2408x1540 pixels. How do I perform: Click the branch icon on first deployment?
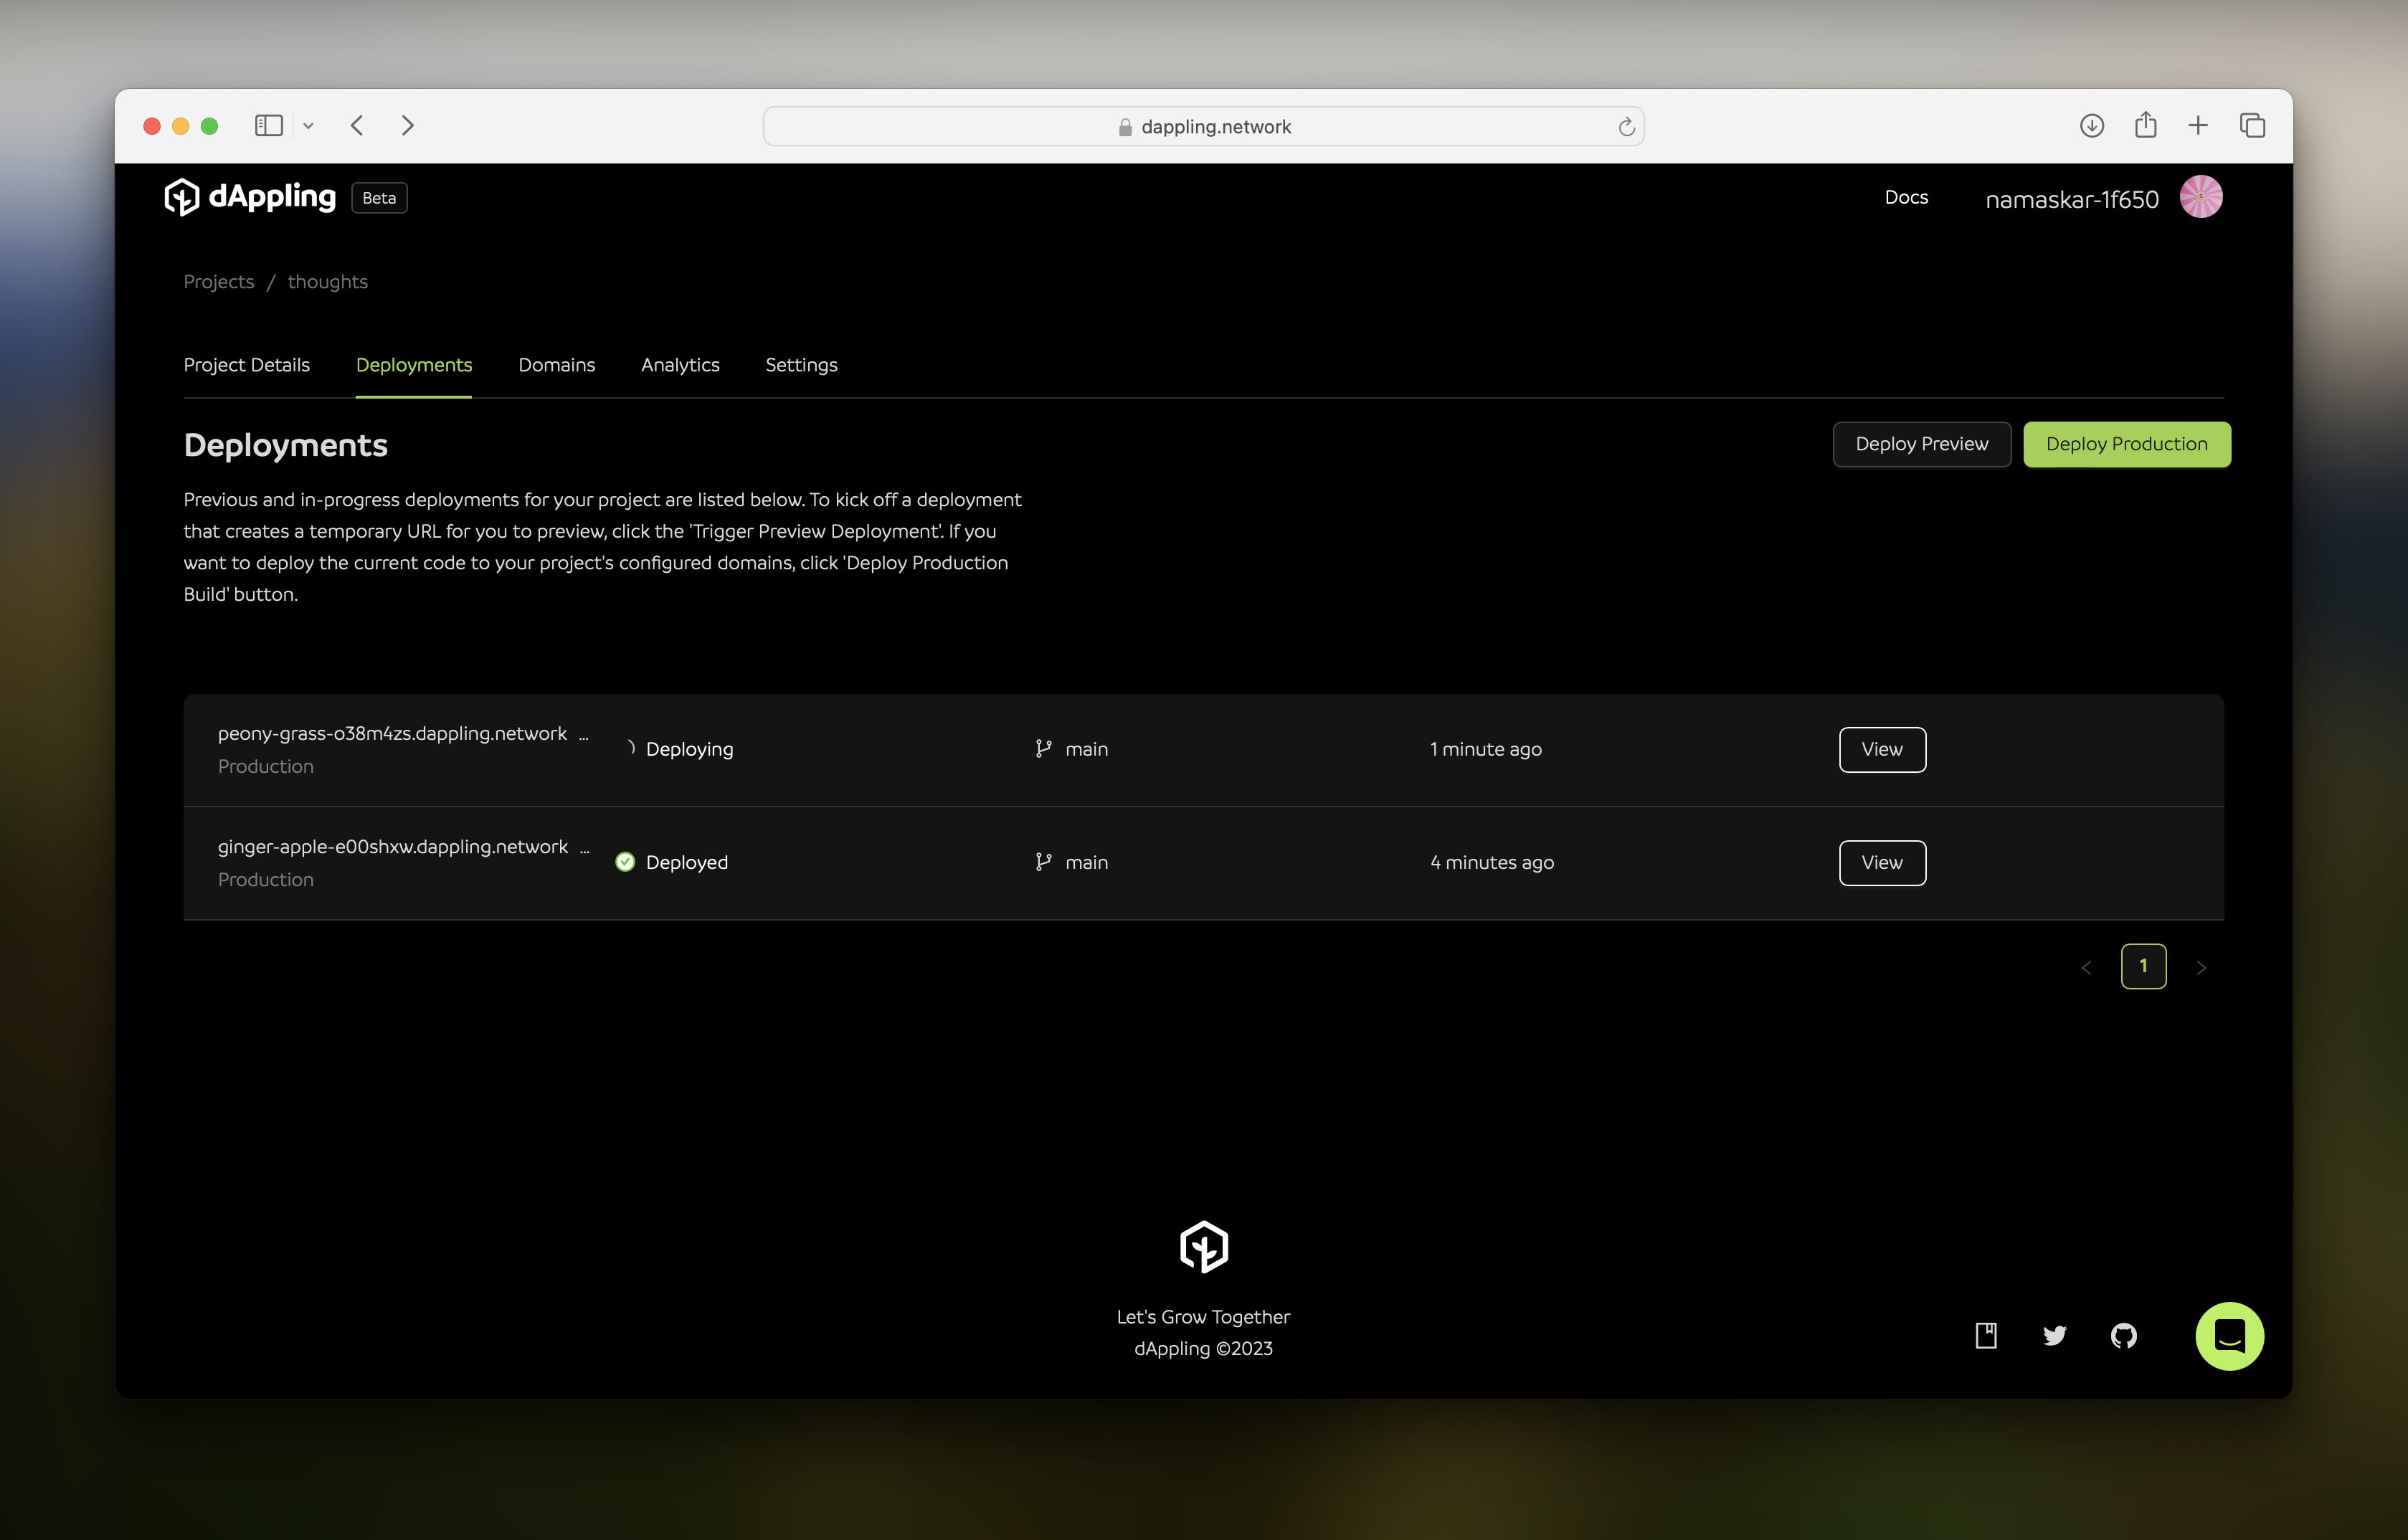(1043, 749)
